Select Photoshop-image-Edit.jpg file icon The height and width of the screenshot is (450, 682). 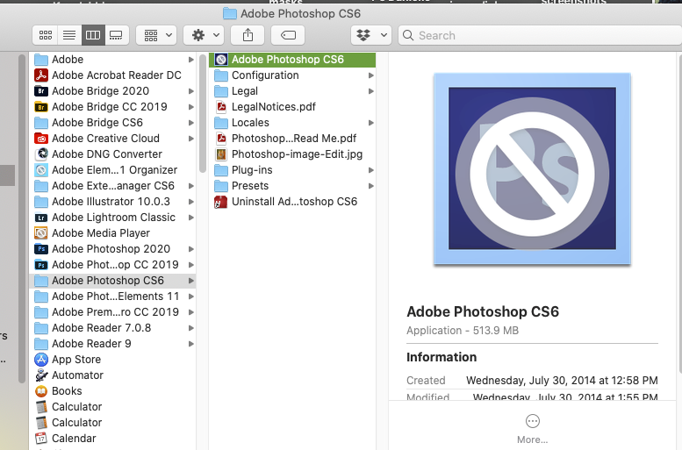click(221, 154)
